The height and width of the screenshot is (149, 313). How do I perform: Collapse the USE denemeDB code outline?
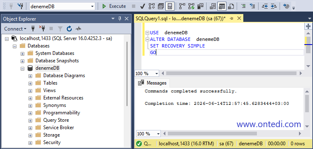148,33
